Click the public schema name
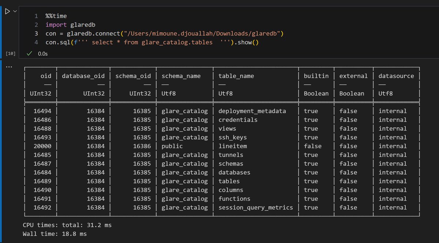439x243 pixels. tap(172, 146)
